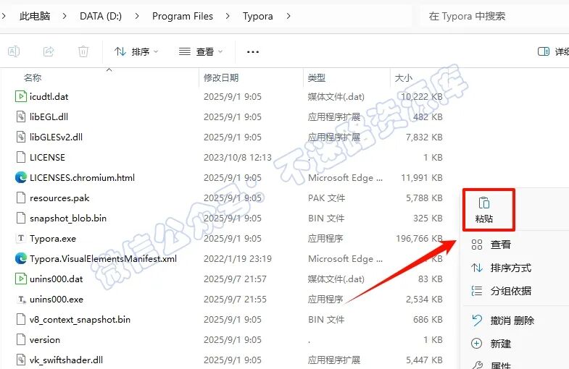Open the sort (排序) dropdown

coord(136,52)
